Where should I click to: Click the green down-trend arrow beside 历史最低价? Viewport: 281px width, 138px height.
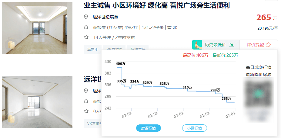232,45
